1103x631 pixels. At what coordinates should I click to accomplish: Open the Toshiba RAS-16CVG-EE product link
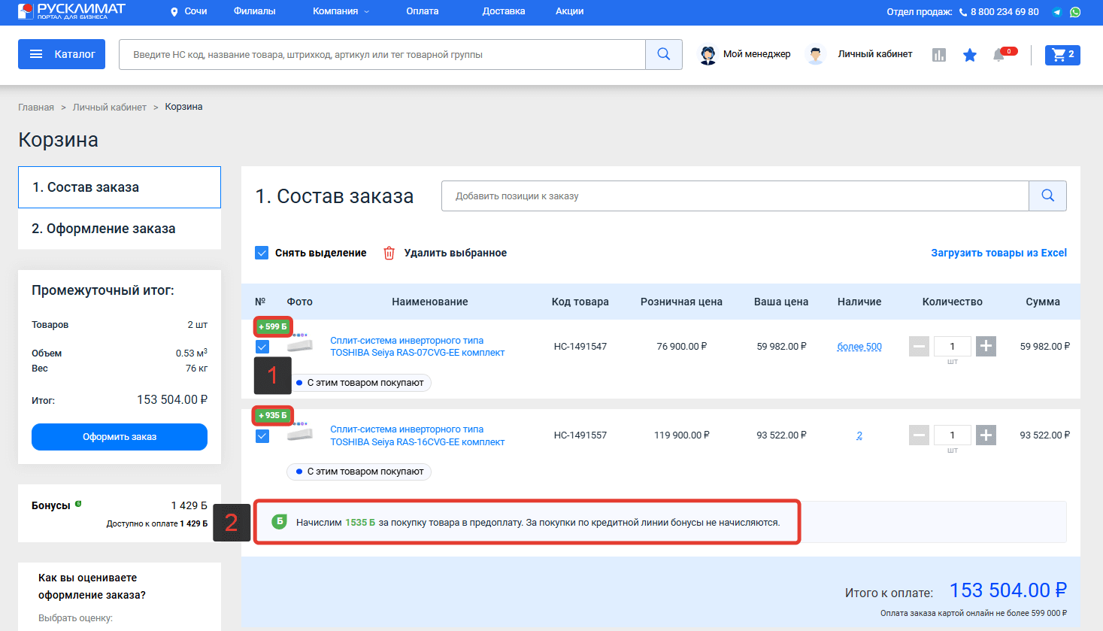point(417,435)
